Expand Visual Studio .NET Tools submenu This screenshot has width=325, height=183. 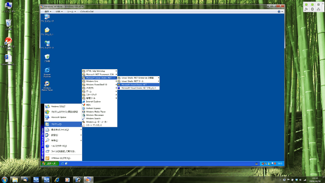tap(139, 81)
